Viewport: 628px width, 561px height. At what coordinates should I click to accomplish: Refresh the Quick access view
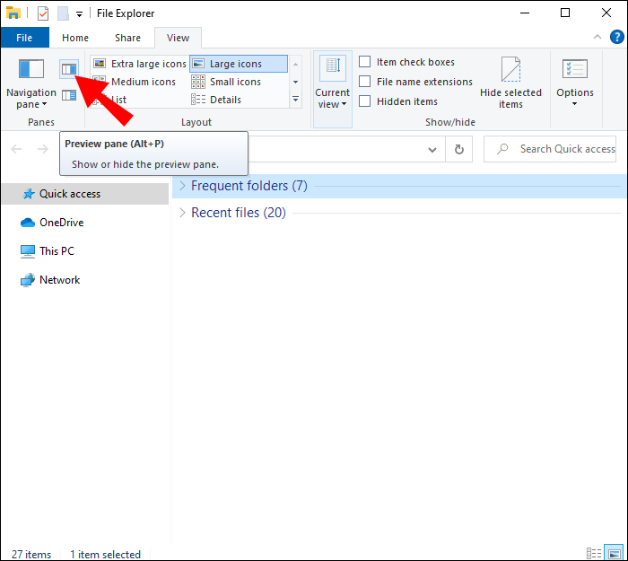[459, 150]
